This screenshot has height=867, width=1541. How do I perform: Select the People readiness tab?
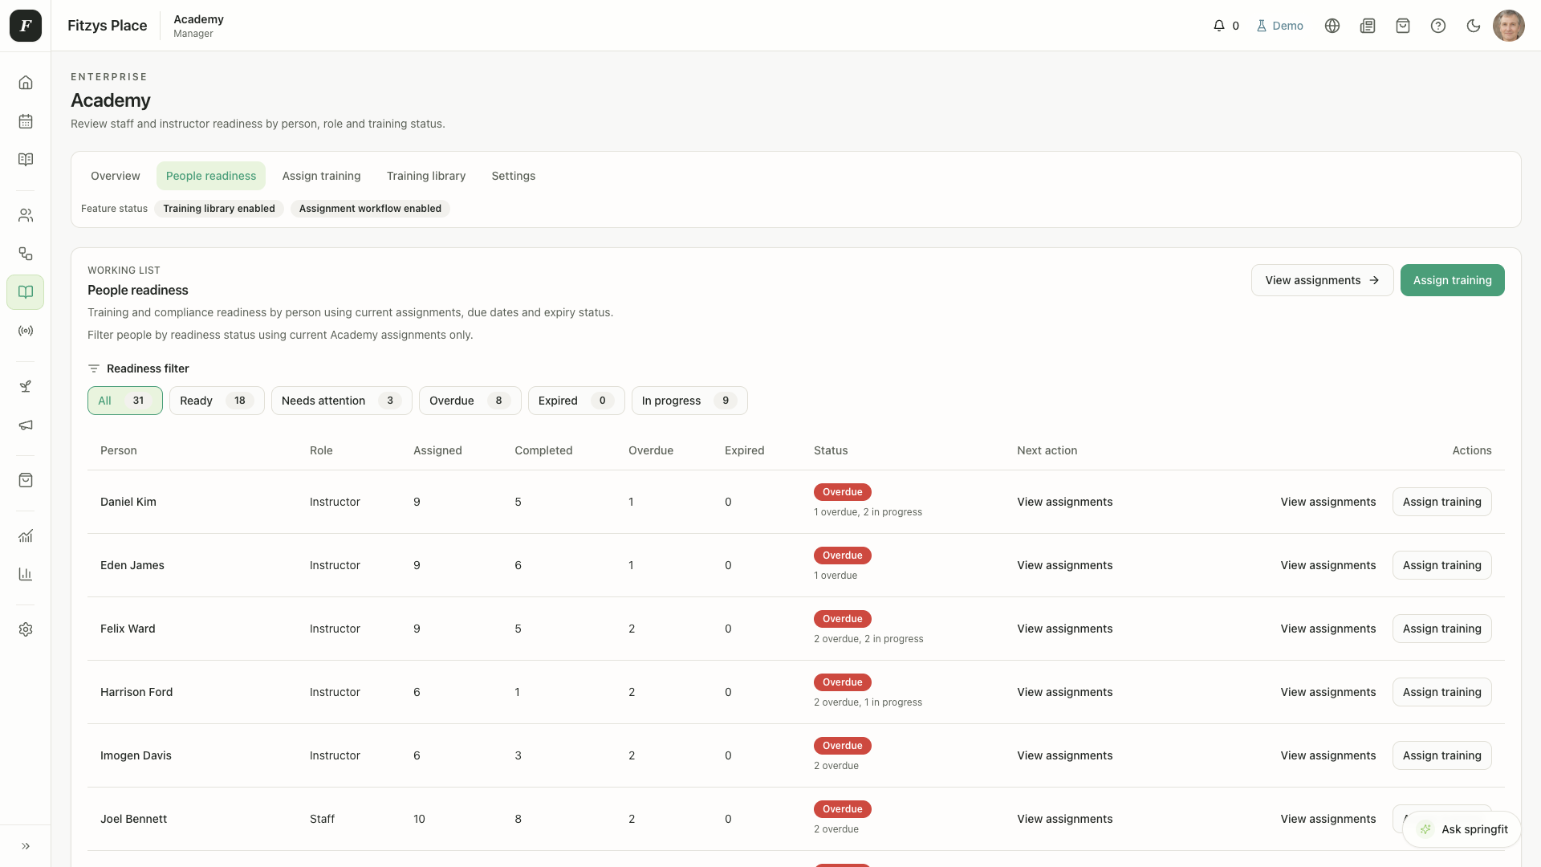click(x=211, y=176)
